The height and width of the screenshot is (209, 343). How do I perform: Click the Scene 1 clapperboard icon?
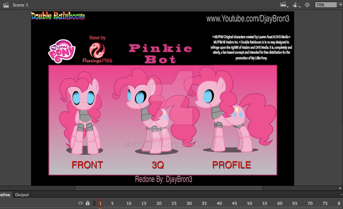tap(6, 5)
